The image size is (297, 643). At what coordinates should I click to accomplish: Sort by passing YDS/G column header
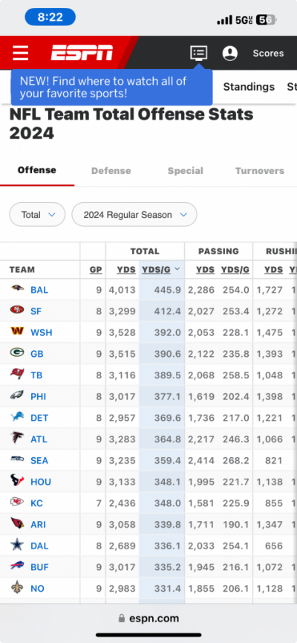(235, 270)
